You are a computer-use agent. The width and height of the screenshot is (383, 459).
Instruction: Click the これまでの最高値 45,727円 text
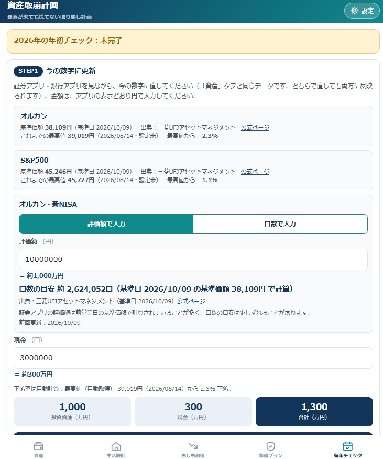(x=57, y=180)
